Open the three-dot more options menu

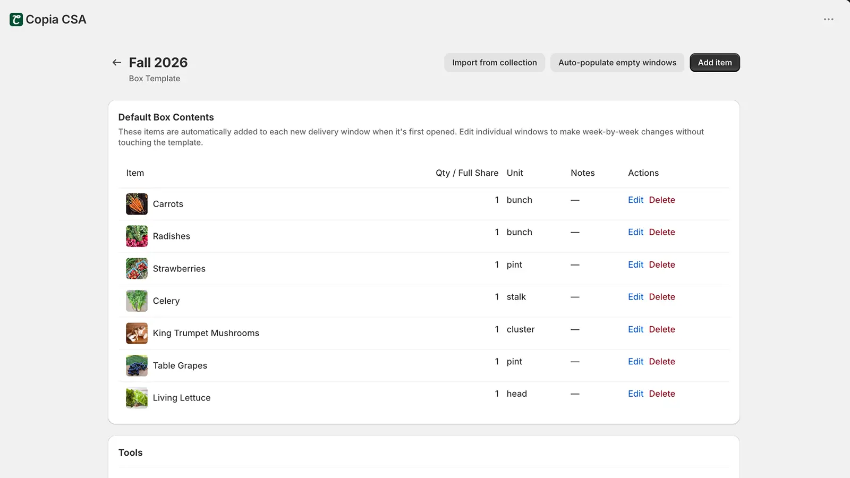coord(828,19)
